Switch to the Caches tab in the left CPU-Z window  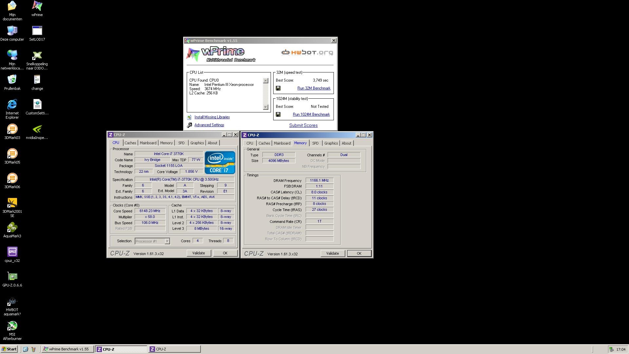[130, 143]
